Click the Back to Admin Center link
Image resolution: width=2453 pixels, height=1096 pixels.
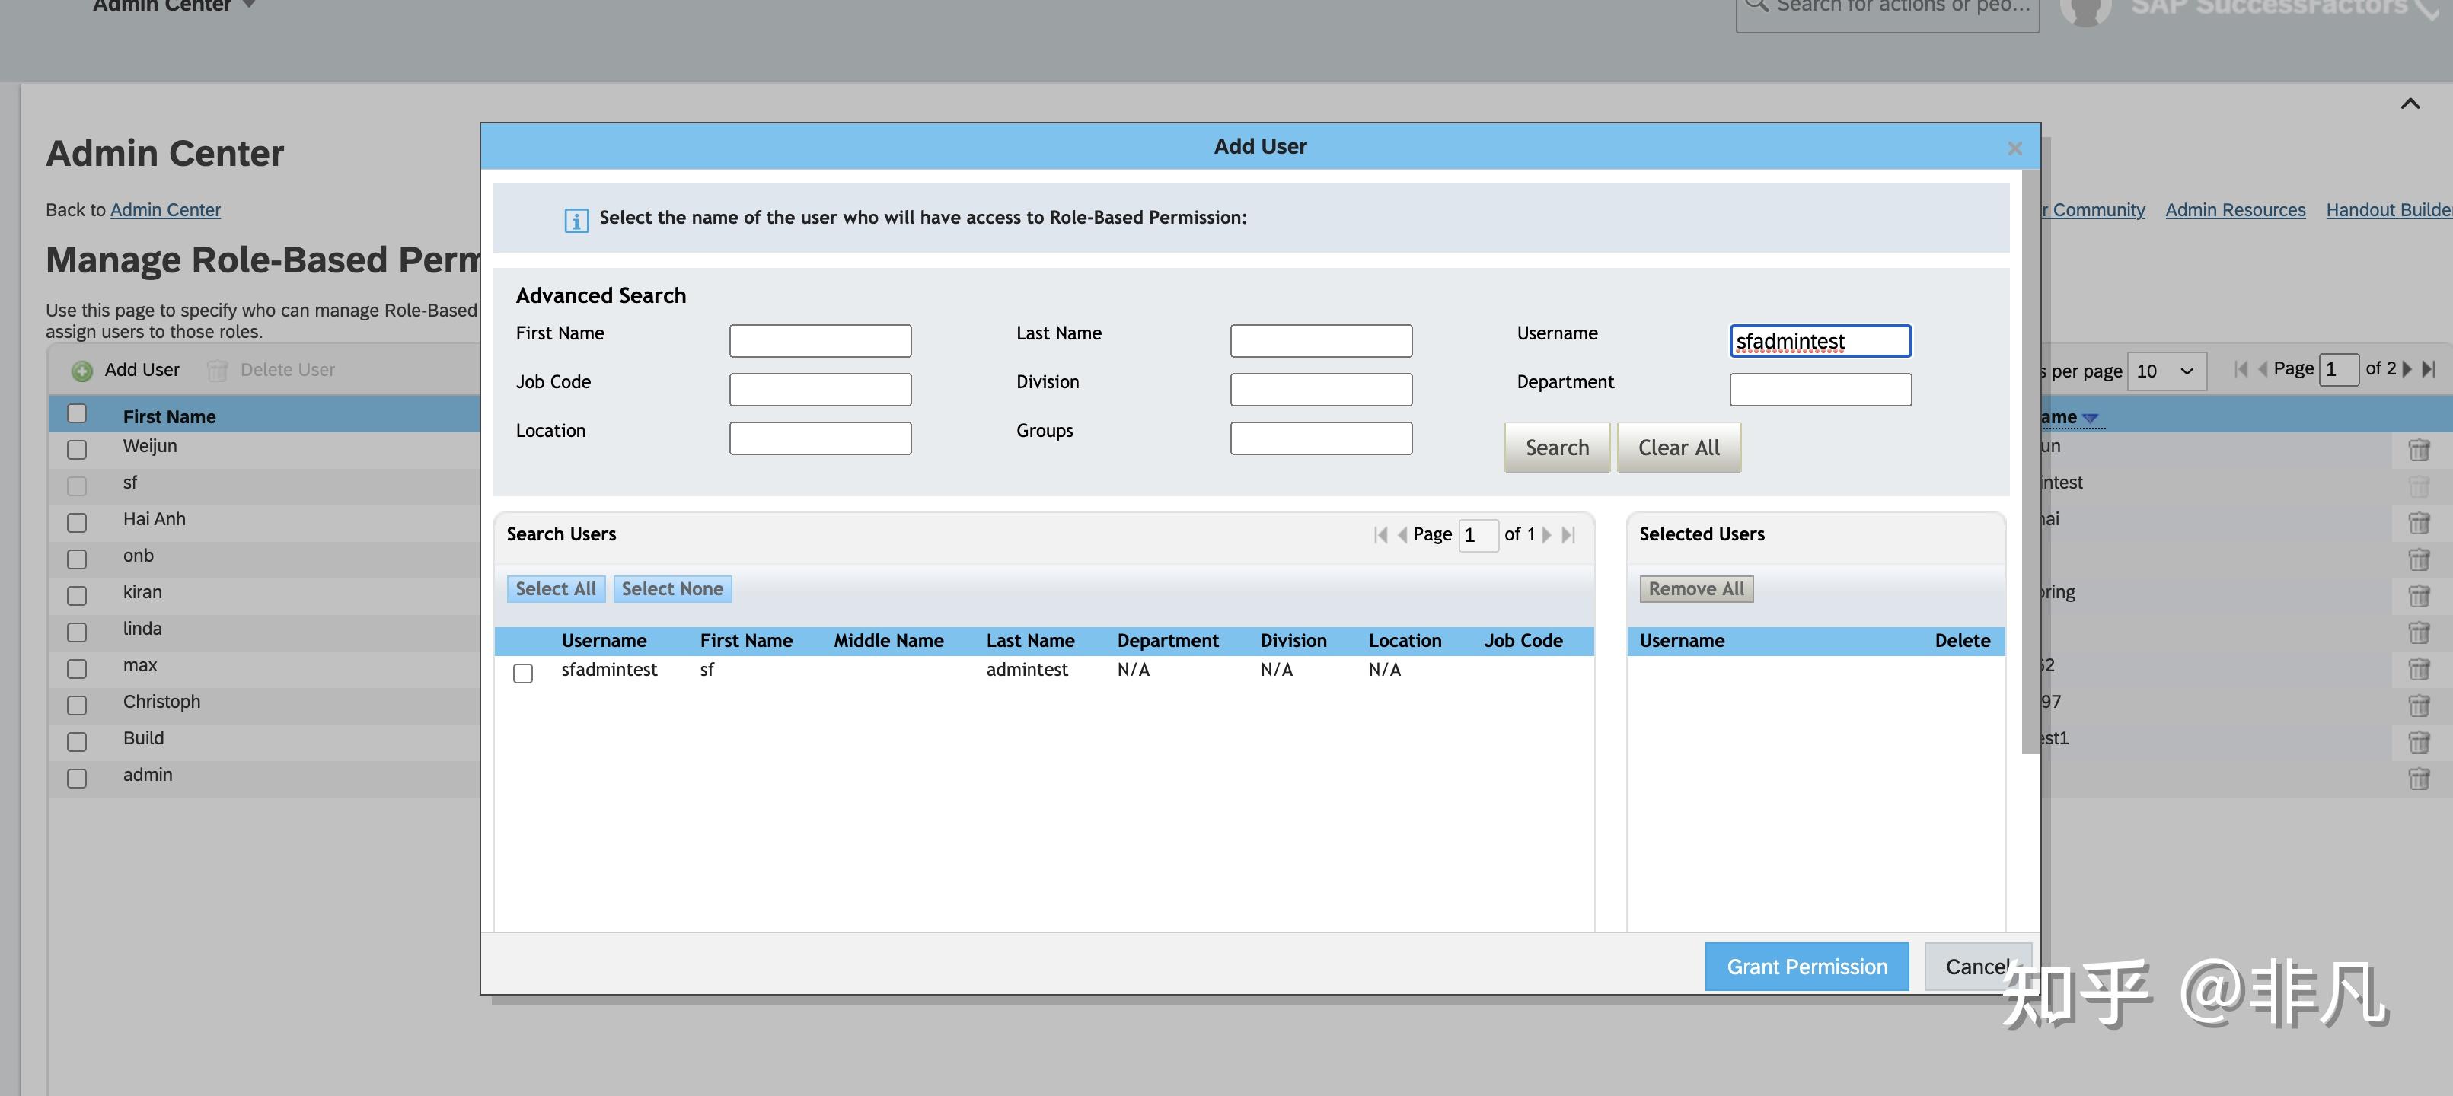click(164, 209)
